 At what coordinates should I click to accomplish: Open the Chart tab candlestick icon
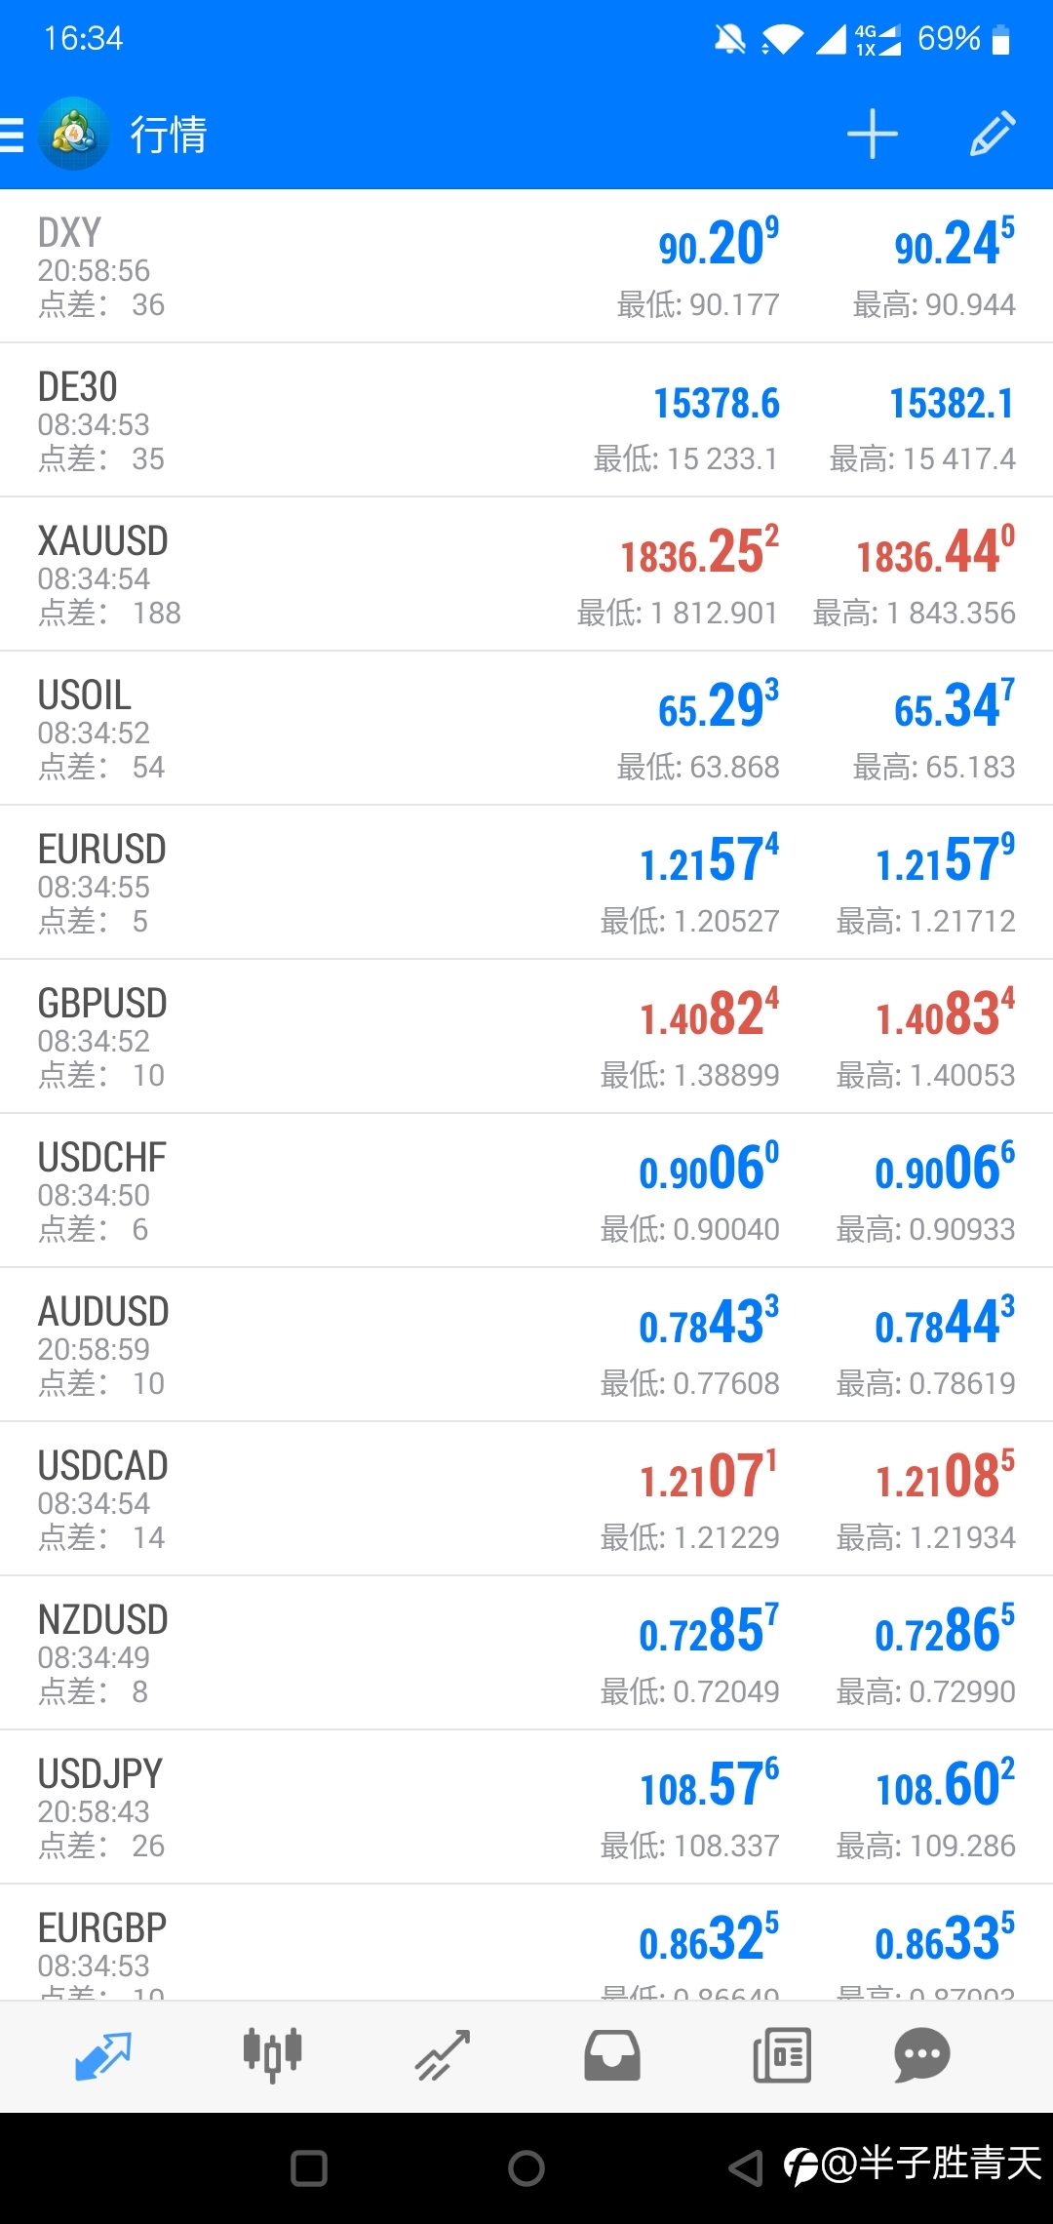[x=272, y=2055]
